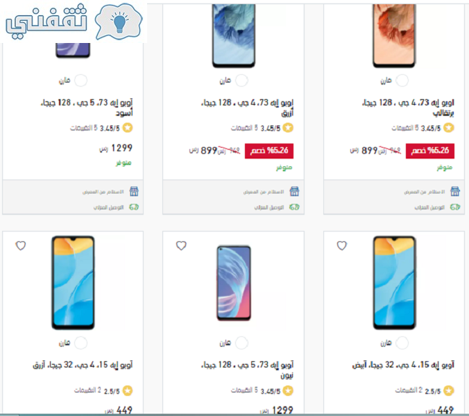This screenshot has height=416, width=469.
Task: Enable compare circle on white Oppo A15
Action: (x=402, y=343)
